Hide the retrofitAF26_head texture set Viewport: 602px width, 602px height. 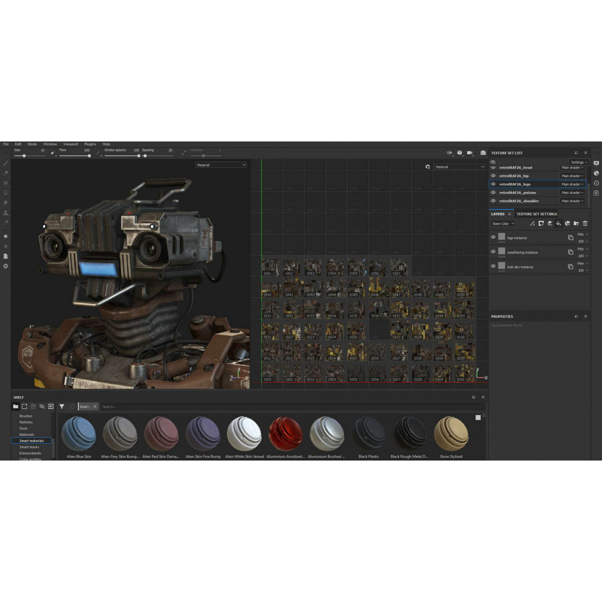coord(493,167)
